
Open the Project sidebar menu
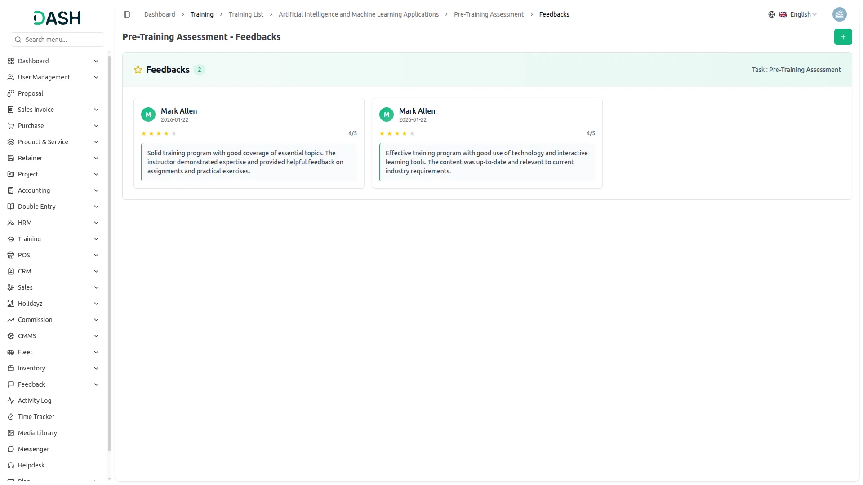pos(53,174)
